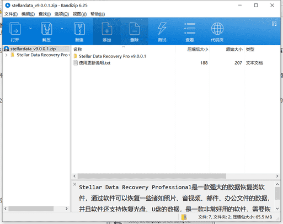This screenshot has width=283, height=224.
Task: Sort by 原始大小 column header
Action: [x=234, y=49]
